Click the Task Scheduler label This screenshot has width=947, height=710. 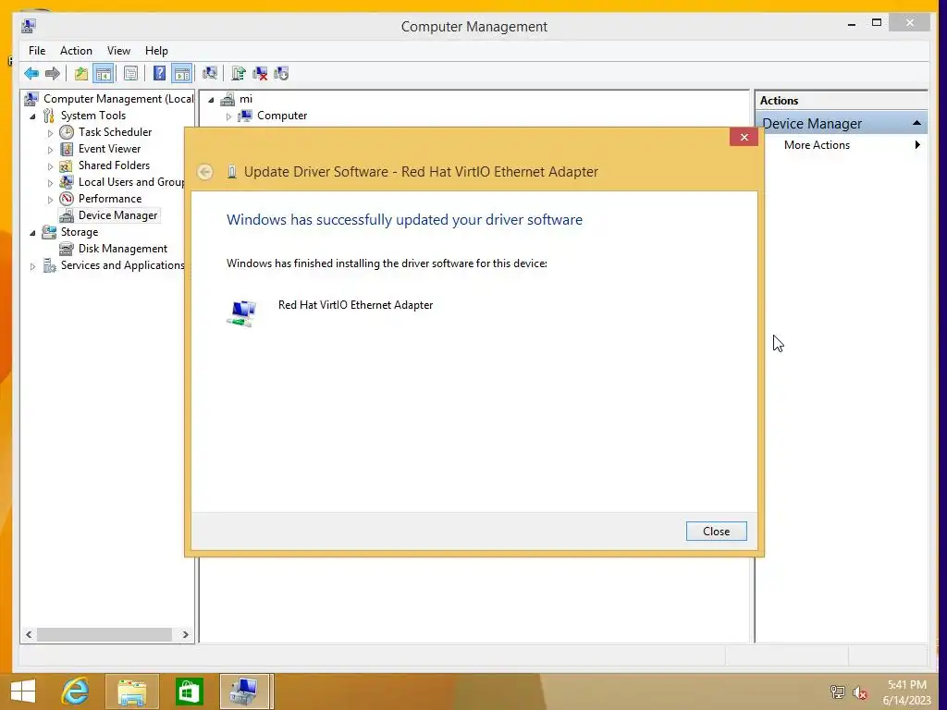point(115,132)
